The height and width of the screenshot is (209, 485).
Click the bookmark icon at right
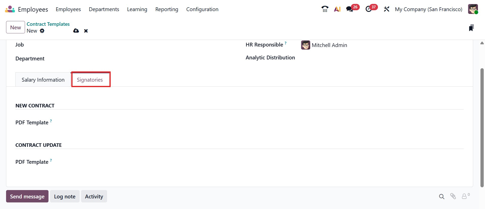pos(471,28)
